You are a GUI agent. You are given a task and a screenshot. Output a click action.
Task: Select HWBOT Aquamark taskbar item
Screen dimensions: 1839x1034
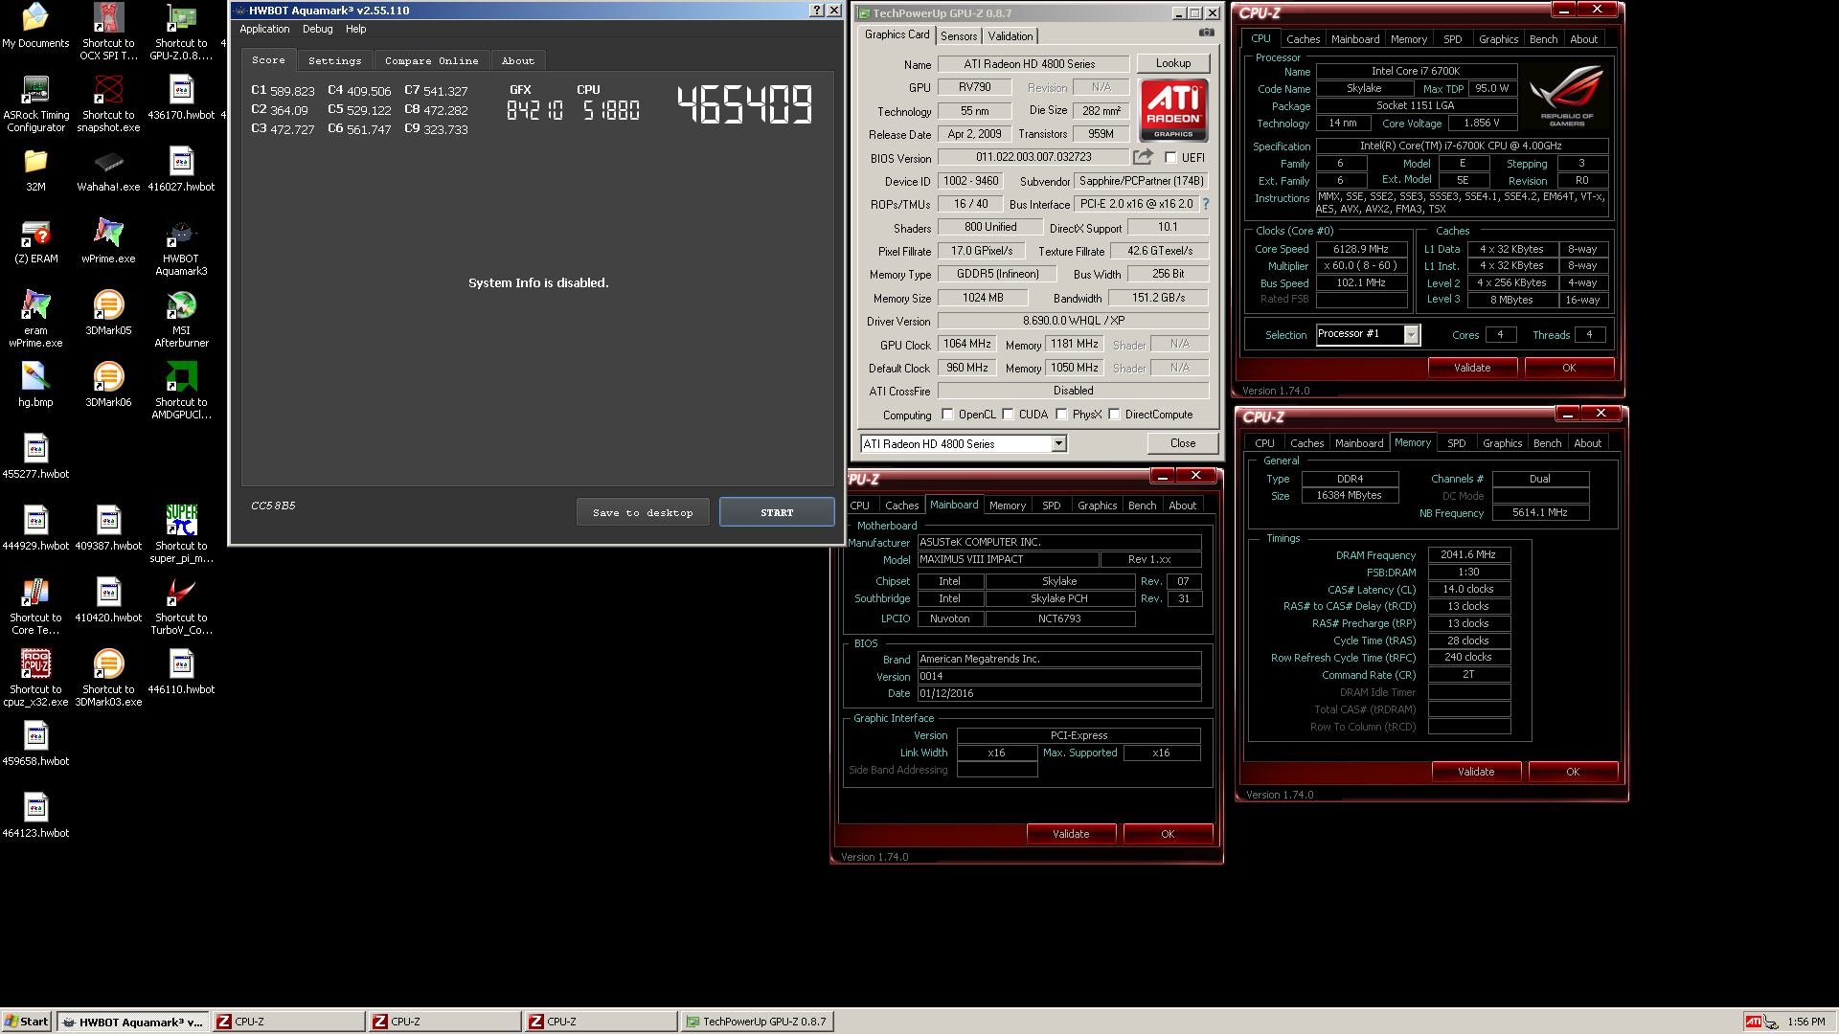click(132, 1022)
